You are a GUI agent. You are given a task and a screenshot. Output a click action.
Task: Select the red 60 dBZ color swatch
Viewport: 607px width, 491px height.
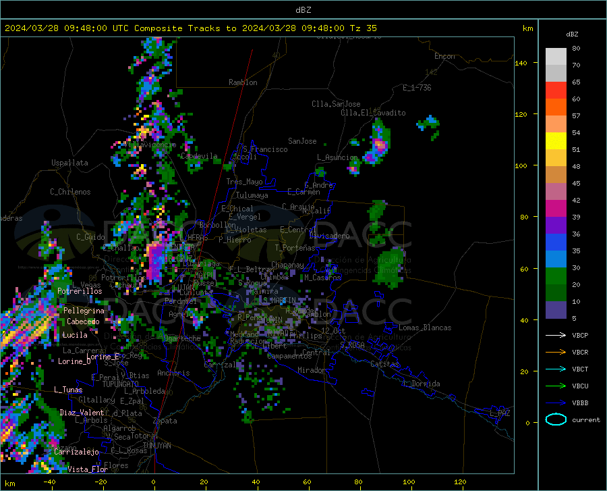click(556, 91)
